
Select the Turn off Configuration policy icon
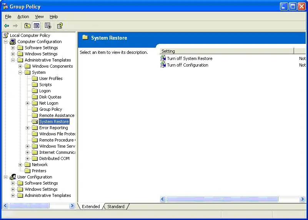pos(163,65)
